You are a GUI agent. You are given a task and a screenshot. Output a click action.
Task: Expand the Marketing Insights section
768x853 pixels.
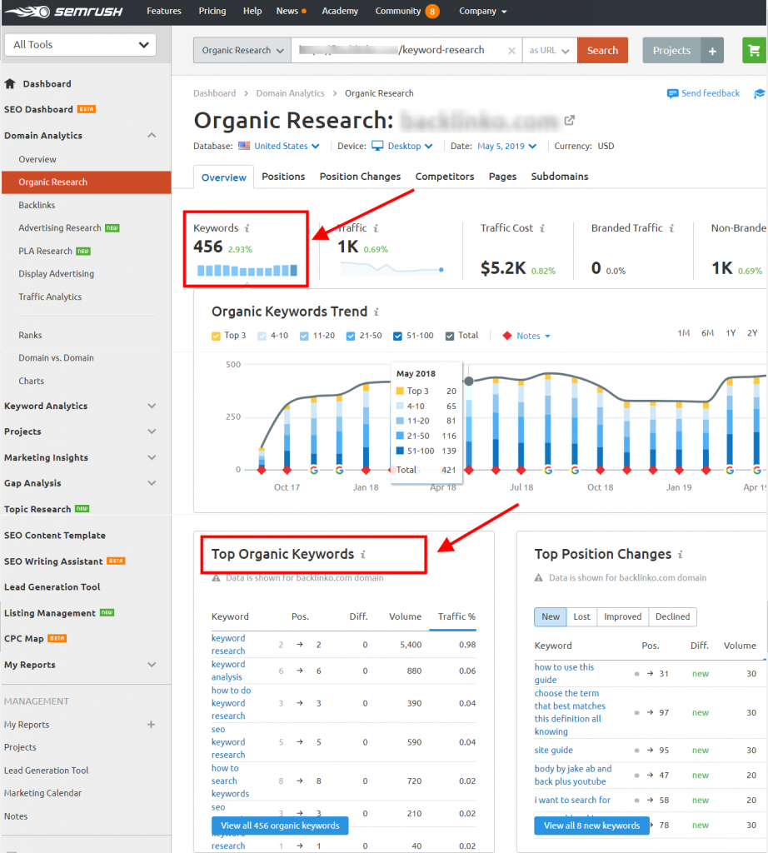coord(152,457)
